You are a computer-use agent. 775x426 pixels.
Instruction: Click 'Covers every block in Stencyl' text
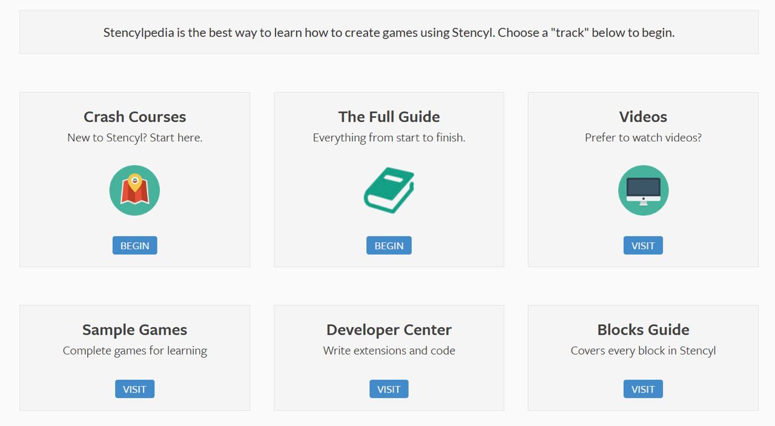tap(643, 350)
